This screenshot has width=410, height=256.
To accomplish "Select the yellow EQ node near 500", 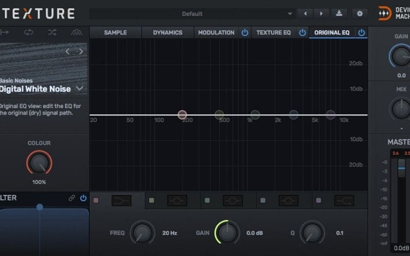I will point(219,115).
